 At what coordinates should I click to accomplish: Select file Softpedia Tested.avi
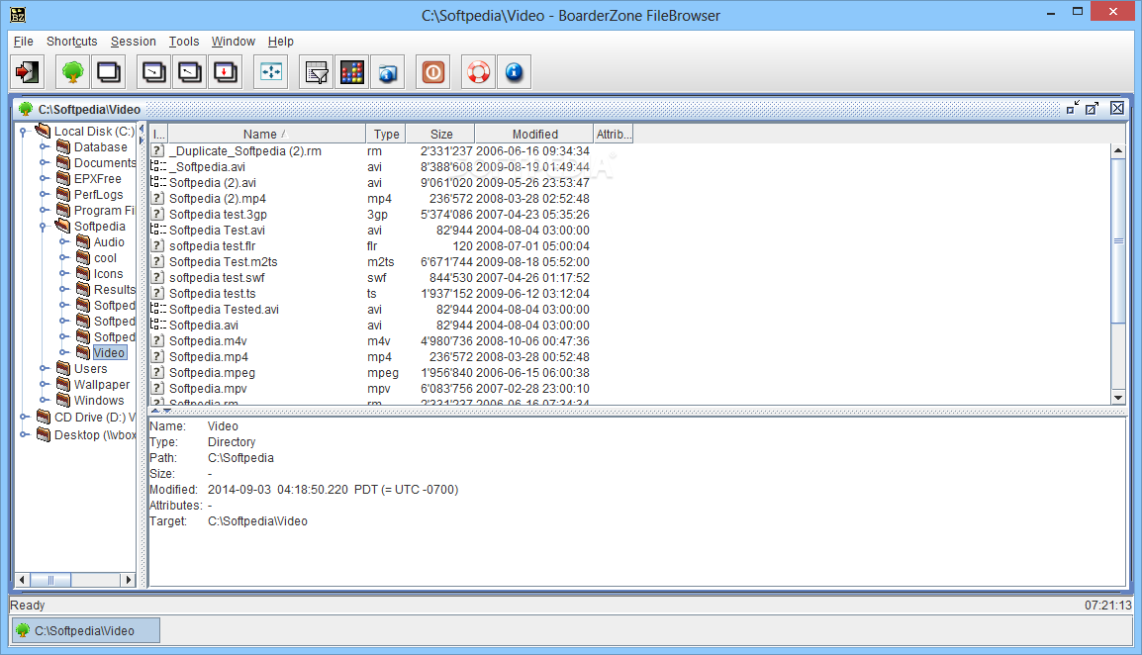(x=224, y=310)
